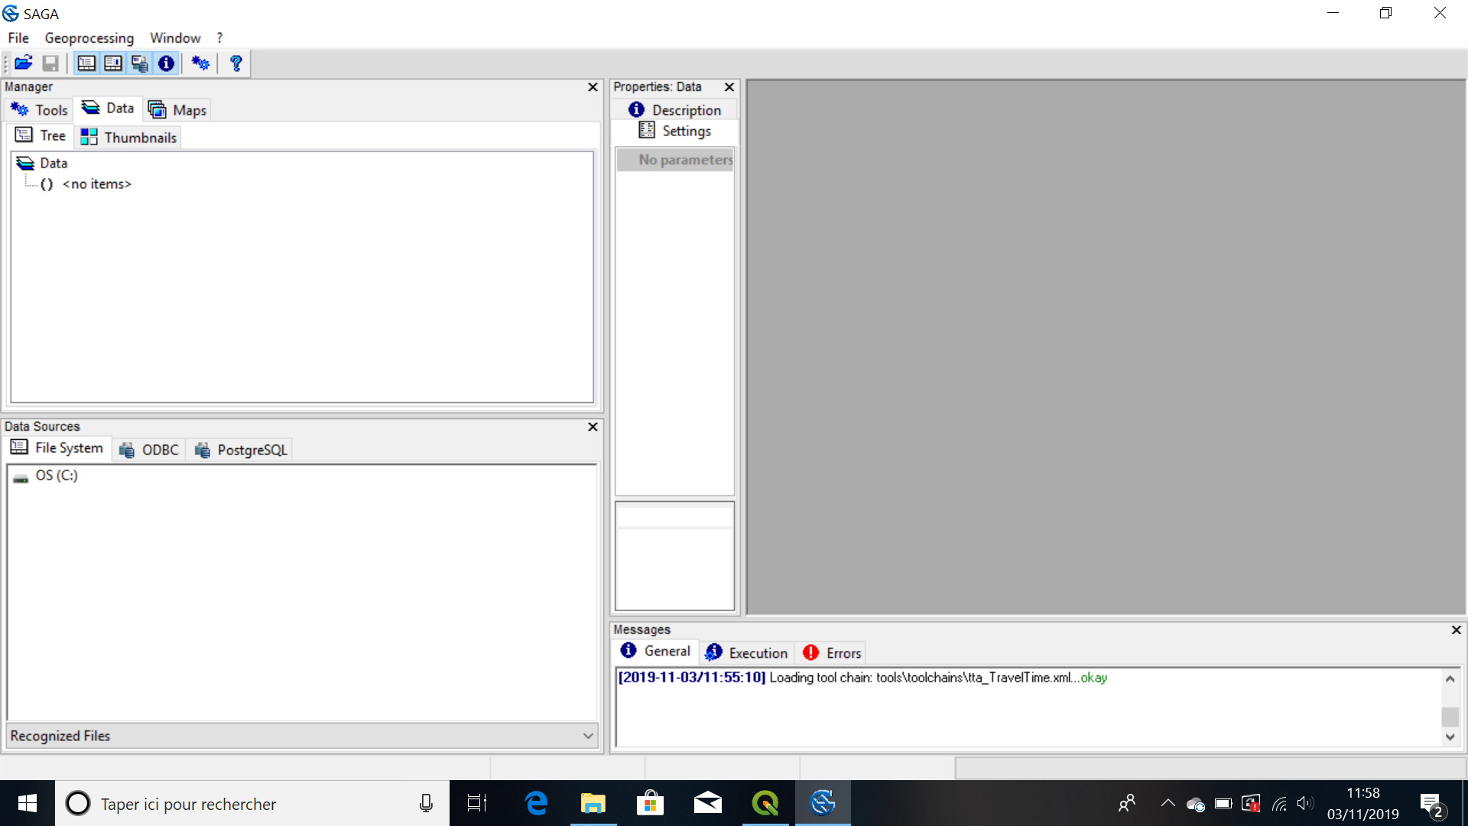Switch to the QGIS taskbar icon
The image size is (1468, 826).
tap(765, 803)
